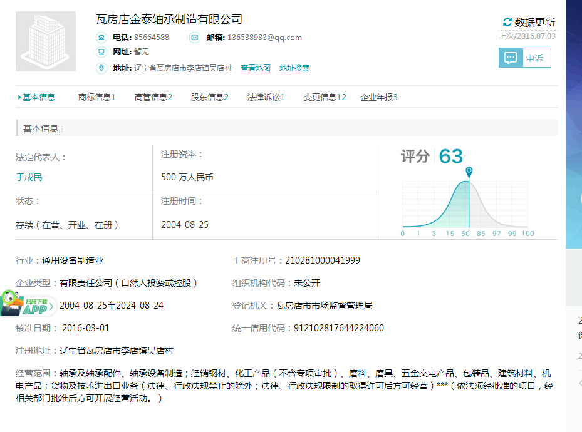The width and height of the screenshot is (582, 432).
Task: Click the monitor icon beside 网址
Action: (x=101, y=52)
